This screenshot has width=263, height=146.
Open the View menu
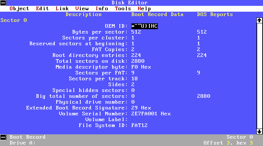pyautogui.click(x=82, y=8)
